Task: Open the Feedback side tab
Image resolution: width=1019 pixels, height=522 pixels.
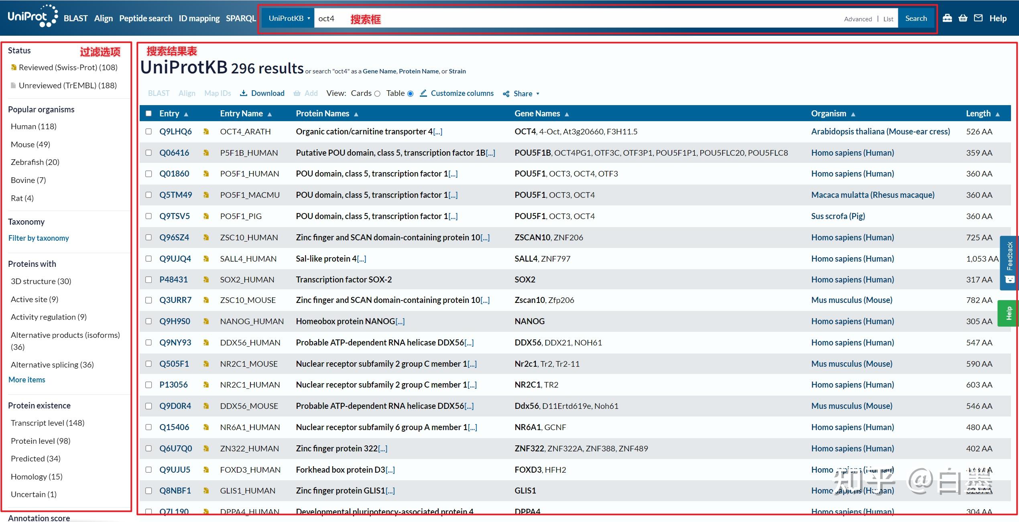Action: 1009,263
